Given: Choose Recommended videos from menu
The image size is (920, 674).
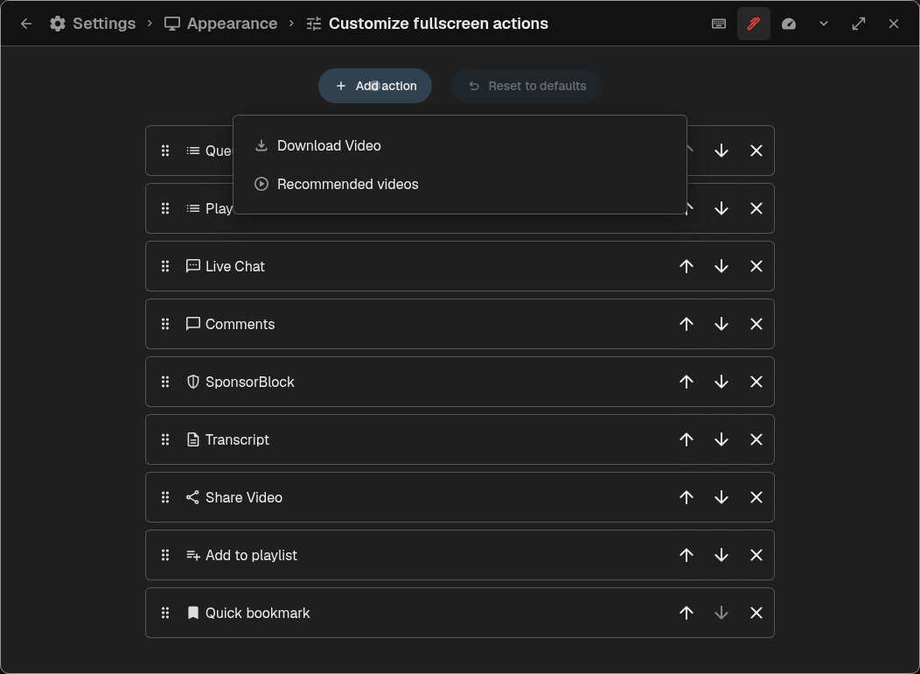Looking at the screenshot, I should pyautogui.click(x=460, y=185).
